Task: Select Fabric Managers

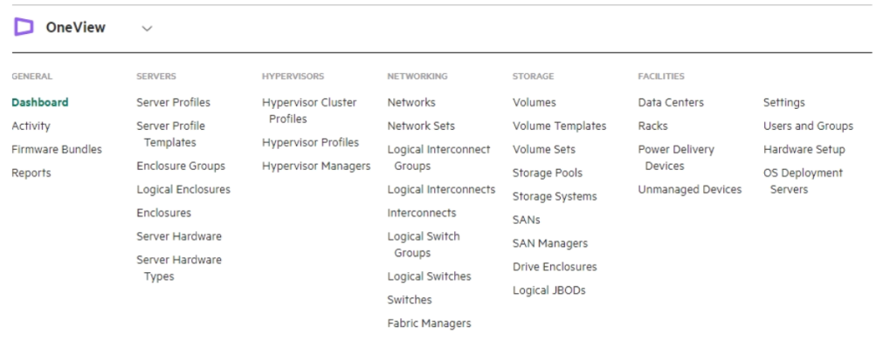Action: [429, 323]
